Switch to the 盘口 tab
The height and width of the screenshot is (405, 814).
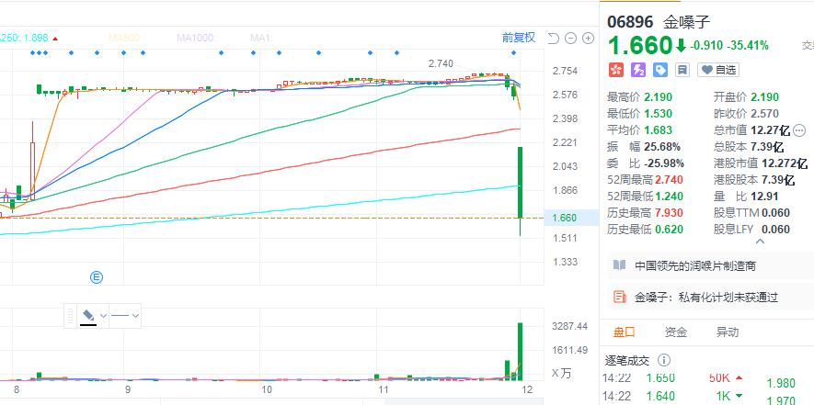[x=624, y=332]
